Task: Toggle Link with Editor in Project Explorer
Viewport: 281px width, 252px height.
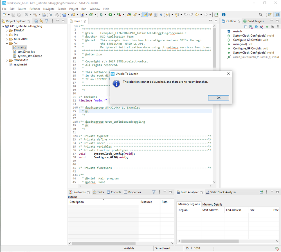Action: 41,21
